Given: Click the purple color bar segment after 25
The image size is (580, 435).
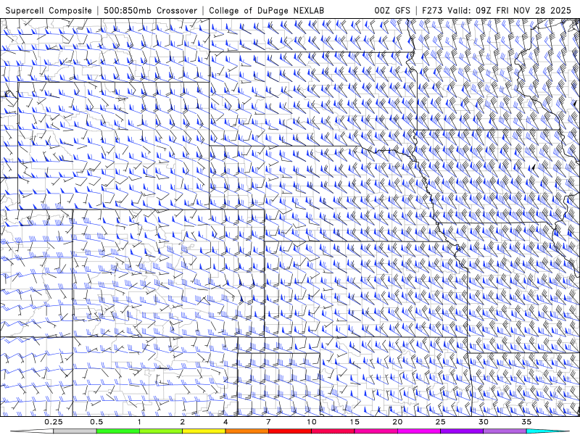Looking at the screenshot, I should point(462,431).
